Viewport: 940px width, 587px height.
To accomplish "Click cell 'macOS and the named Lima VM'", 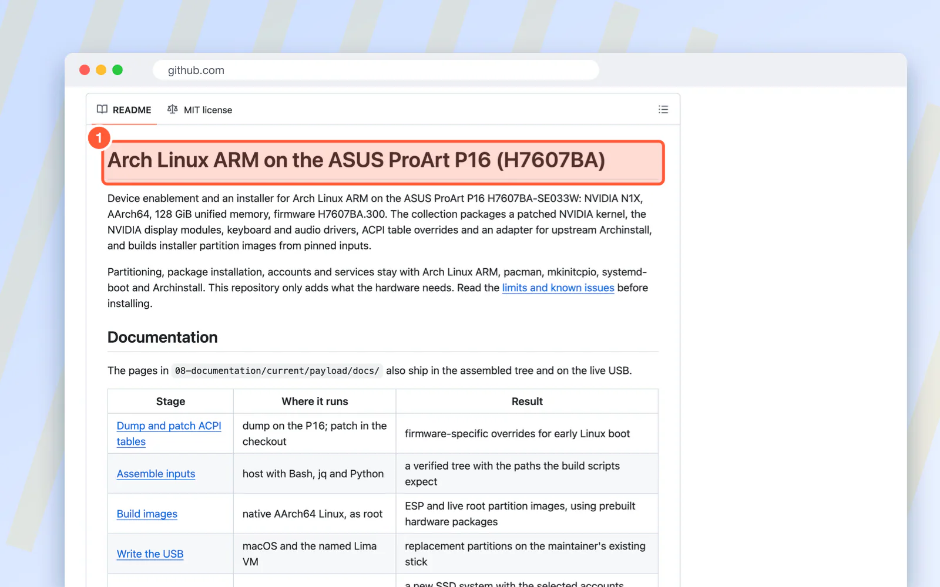I will 315,554.
